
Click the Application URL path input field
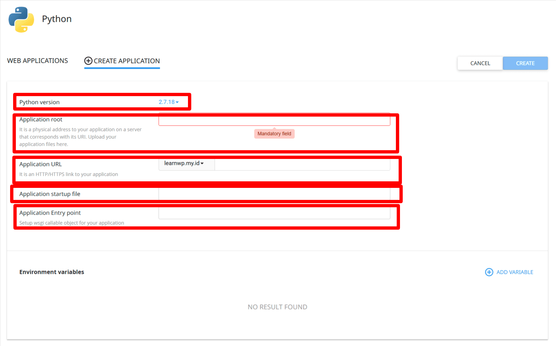click(x=302, y=164)
